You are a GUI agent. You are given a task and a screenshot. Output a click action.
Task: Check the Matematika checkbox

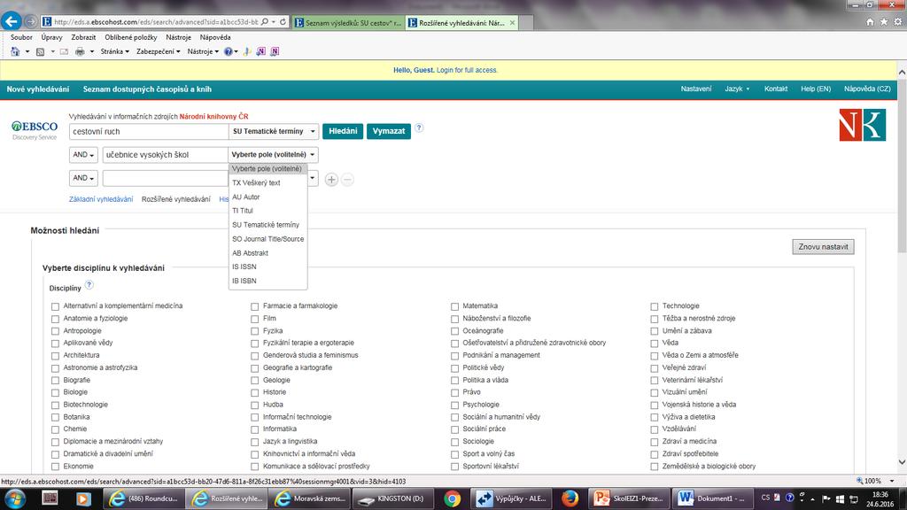454,306
